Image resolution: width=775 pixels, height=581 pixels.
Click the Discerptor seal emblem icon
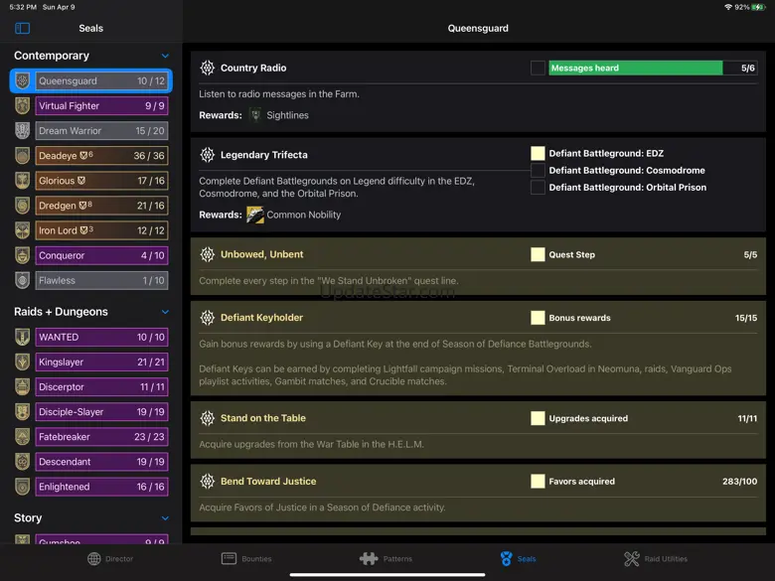pos(22,387)
